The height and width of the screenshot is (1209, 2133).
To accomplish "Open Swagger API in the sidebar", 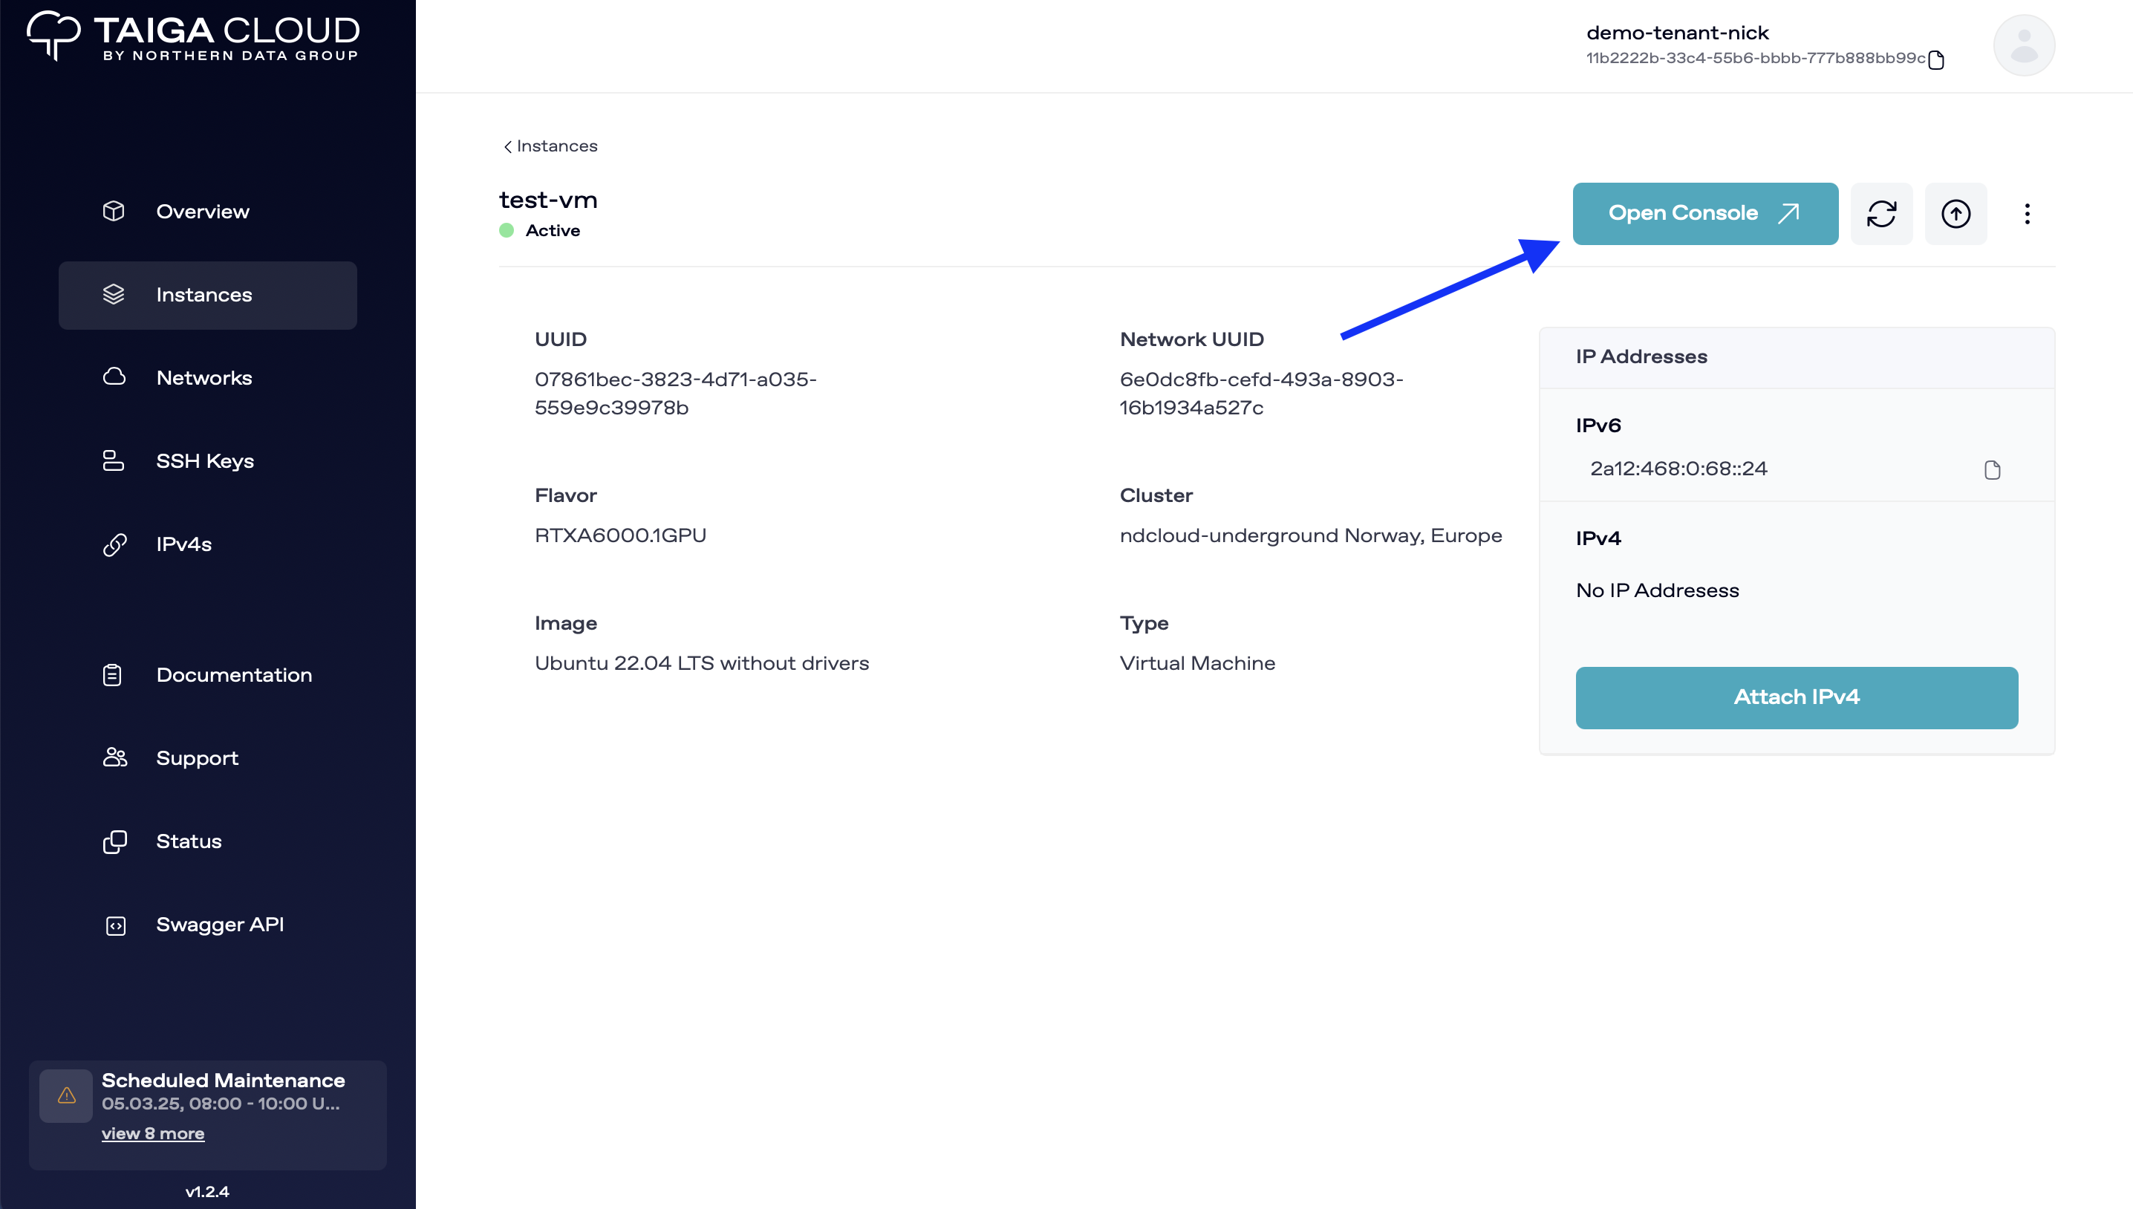I will click(219, 924).
